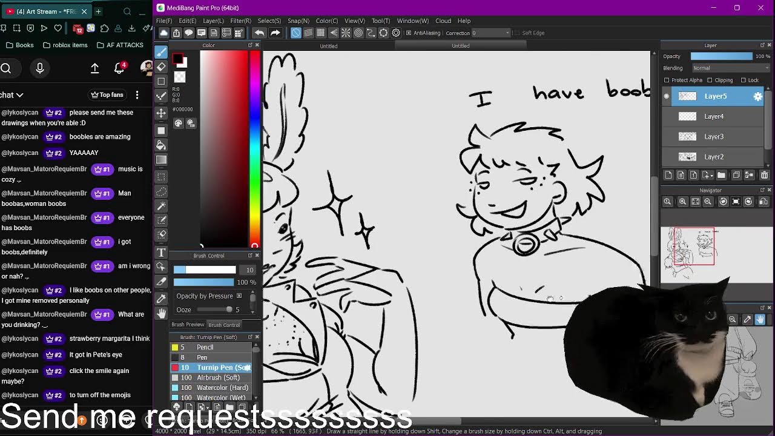Open the Filter menu
The height and width of the screenshot is (436, 775).
(x=240, y=21)
